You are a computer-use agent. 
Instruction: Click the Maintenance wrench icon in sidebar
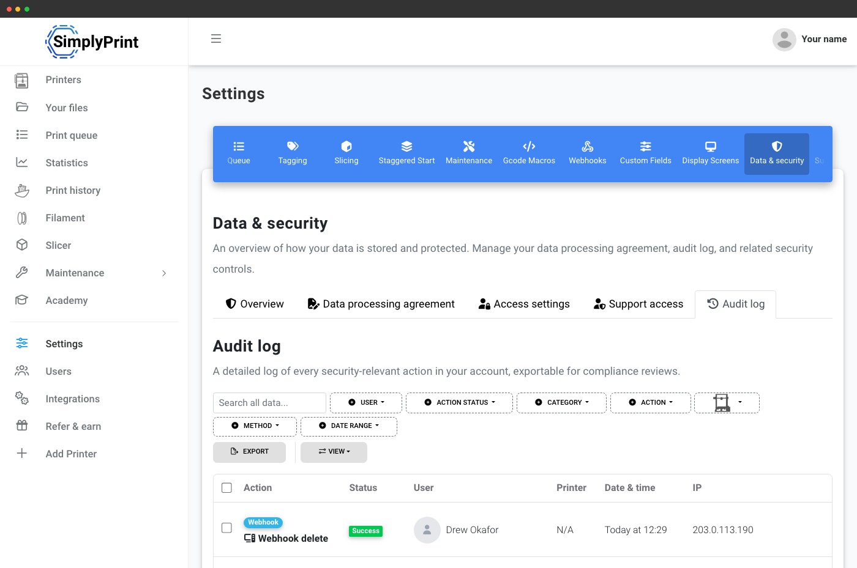tap(22, 273)
